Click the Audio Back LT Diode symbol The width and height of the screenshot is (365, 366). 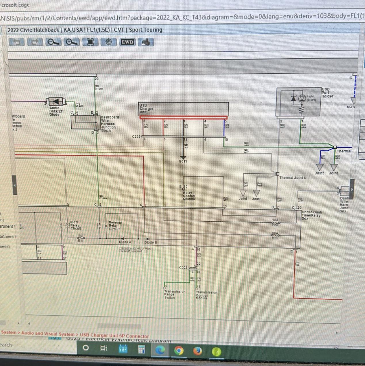[x=56, y=101]
